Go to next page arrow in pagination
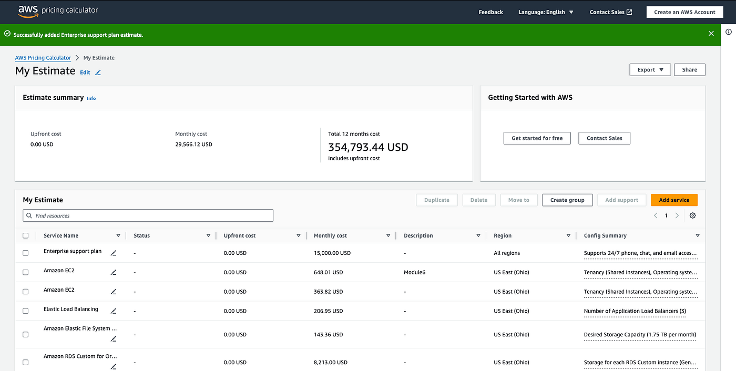Image resolution: width=736 pixels, height=371 pixels. (x=677, y=215)
